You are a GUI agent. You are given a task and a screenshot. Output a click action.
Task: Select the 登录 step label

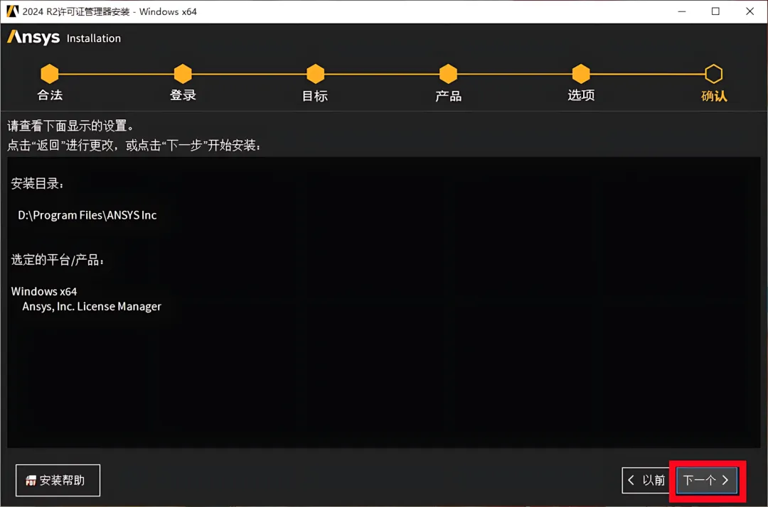click(183, 95)
